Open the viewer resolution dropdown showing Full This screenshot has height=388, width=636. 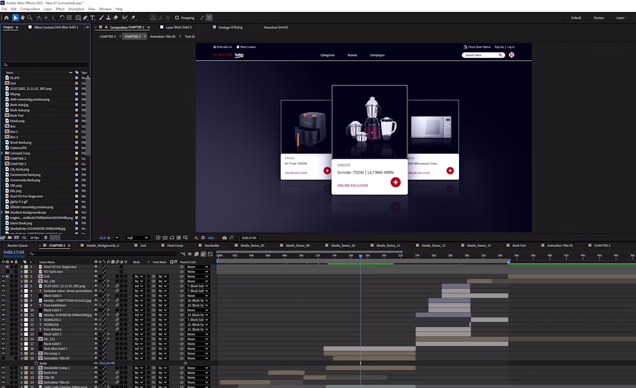pos(138,238)
